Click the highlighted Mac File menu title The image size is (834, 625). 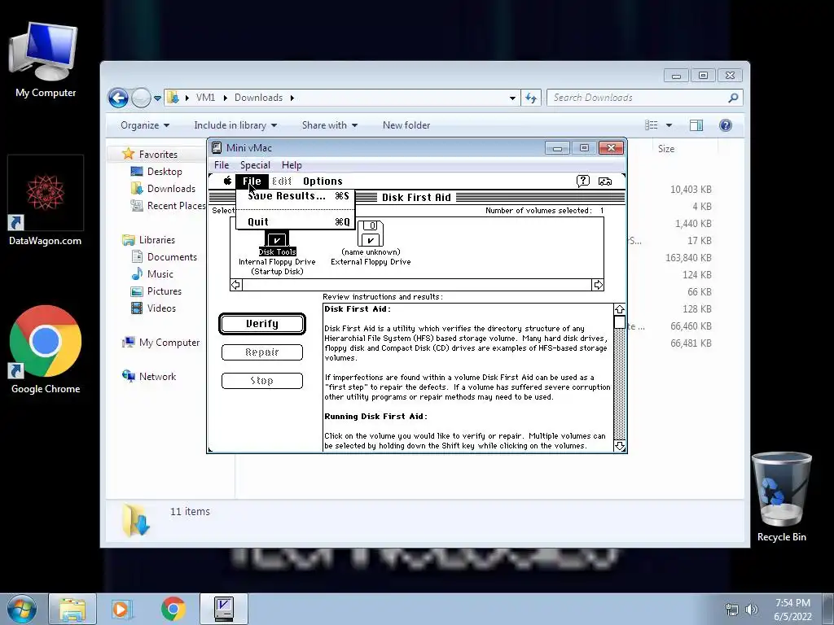252,181
